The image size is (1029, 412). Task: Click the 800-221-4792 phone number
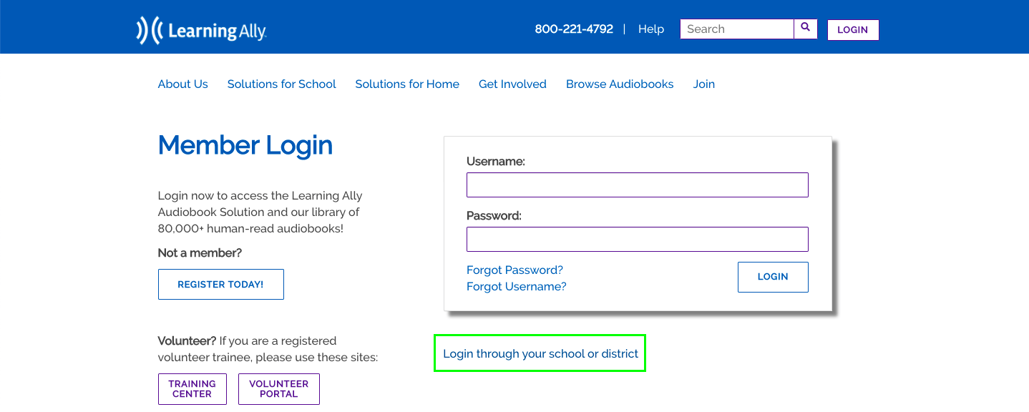click(x=574, y=29)
